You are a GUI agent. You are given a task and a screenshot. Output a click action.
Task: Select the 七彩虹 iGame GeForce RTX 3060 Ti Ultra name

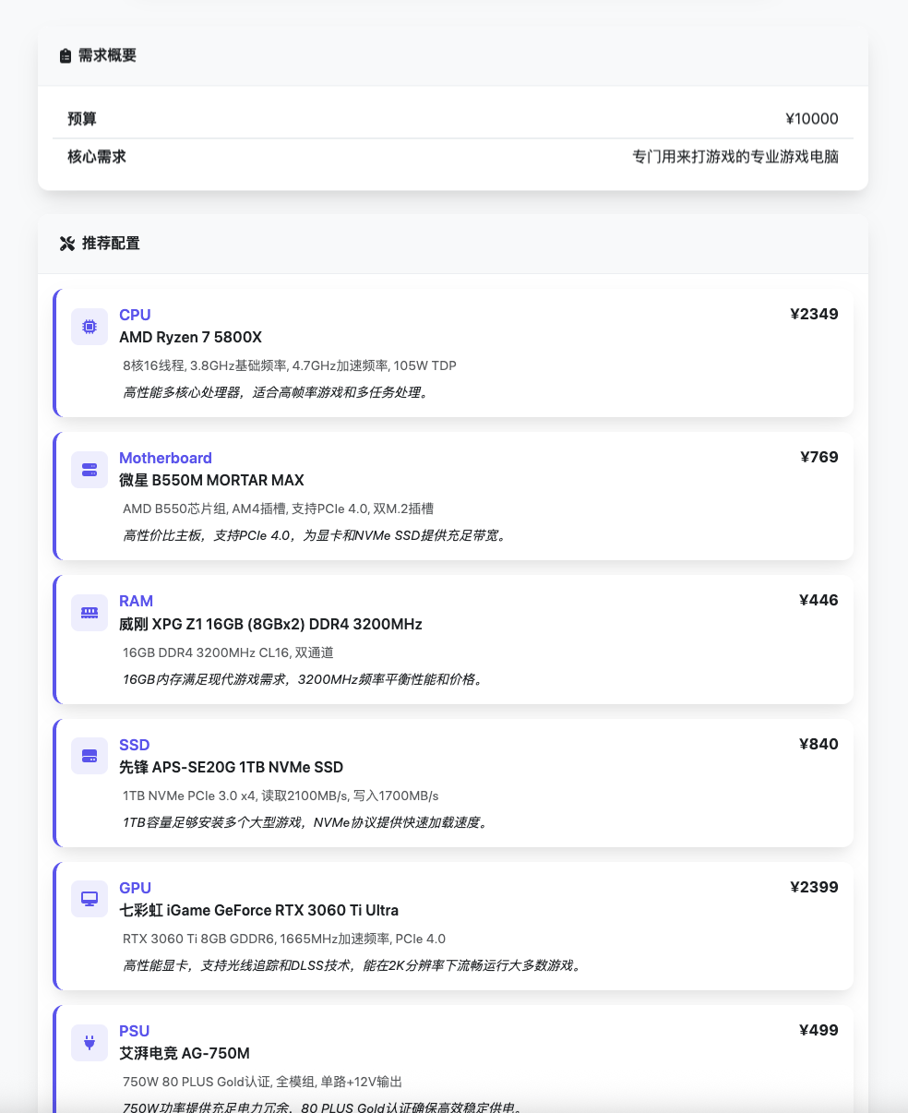click(x=258, y=911)
